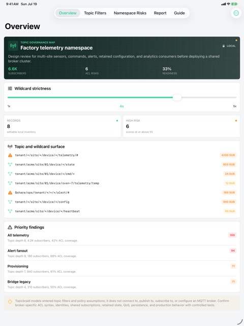244x326 pixels.
Task: Open the High Risk card showing 6
Action: click(181, 126)
